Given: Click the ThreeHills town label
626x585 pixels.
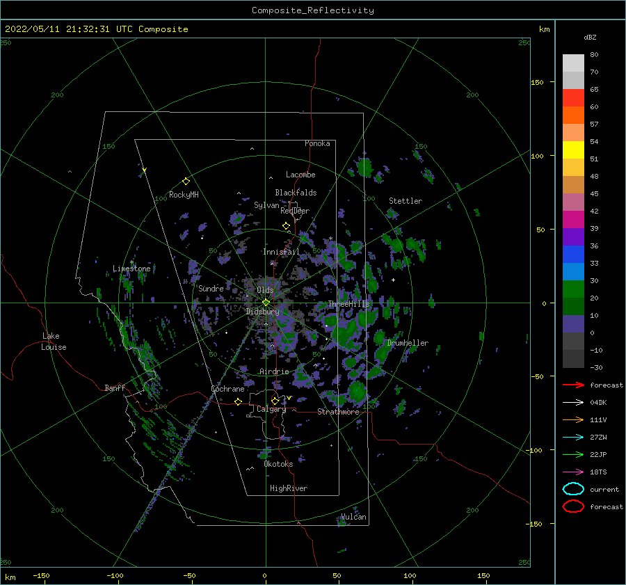Looking at the screenshot, I should (349, 304).
